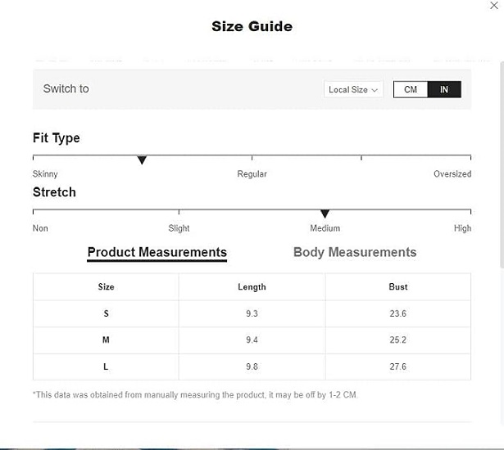Close the Size Guide dialog
504x450 pixels.
494,5
